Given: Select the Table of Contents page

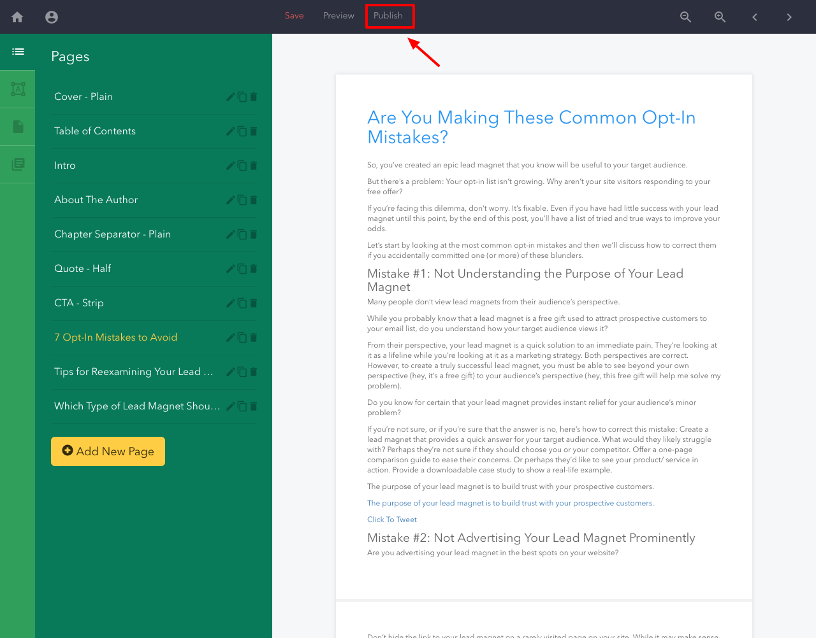Looking at the screenshot, I should pyautogui.click(x=95, y=131).
